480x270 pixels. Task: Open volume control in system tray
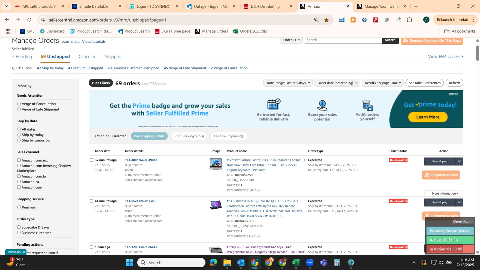[x=441, y=262]
